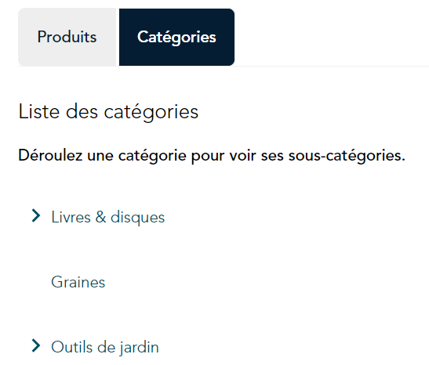Show sub-categories of Outils de jardin via arrow
This screenshot has width=429, height=365.
[x=36, y=346]
